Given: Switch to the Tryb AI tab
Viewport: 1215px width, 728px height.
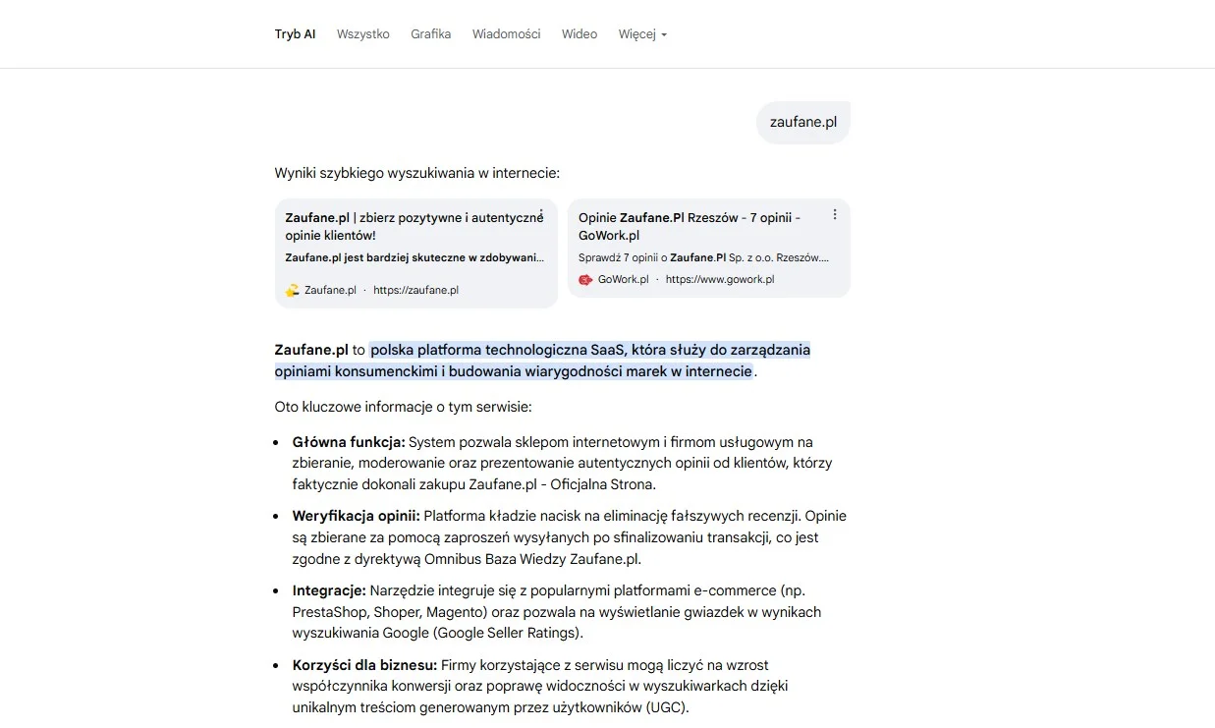Looking at the screenshot, I should (295, 34).
